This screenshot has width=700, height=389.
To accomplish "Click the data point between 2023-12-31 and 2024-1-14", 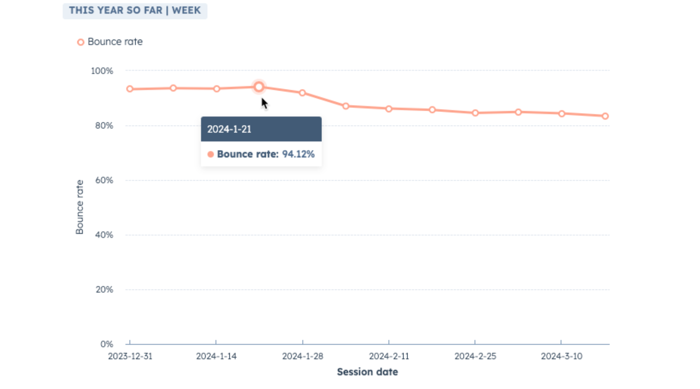I will (x=173, y=88).
